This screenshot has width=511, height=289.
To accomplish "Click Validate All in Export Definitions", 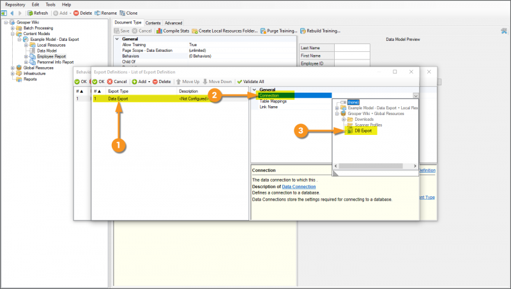I will (250, 82).
